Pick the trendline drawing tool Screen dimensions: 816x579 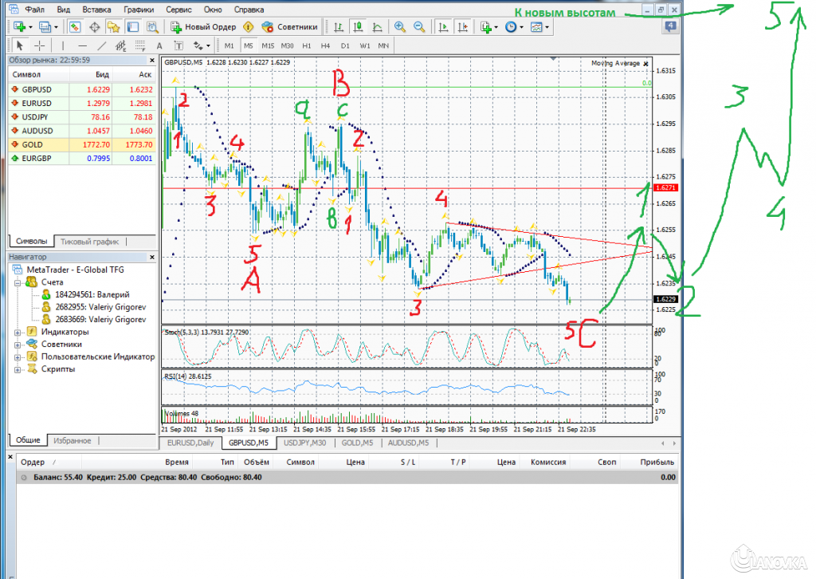(x=101, y=45)
